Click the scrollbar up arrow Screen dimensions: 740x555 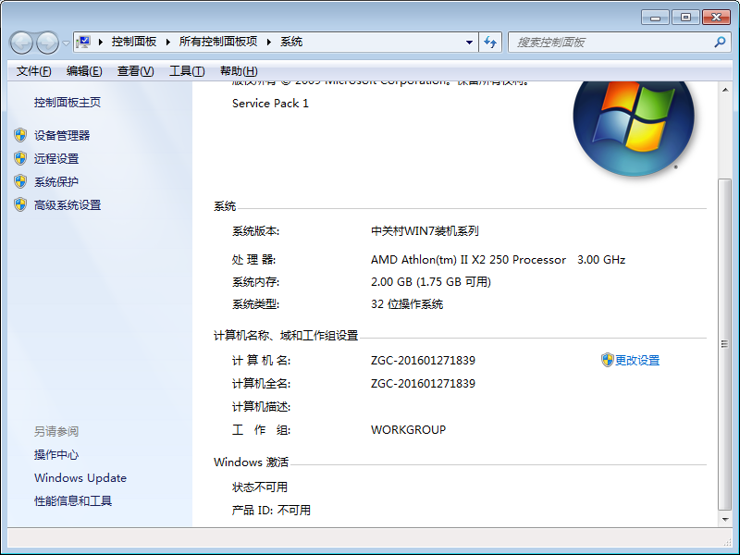point(725,90)
